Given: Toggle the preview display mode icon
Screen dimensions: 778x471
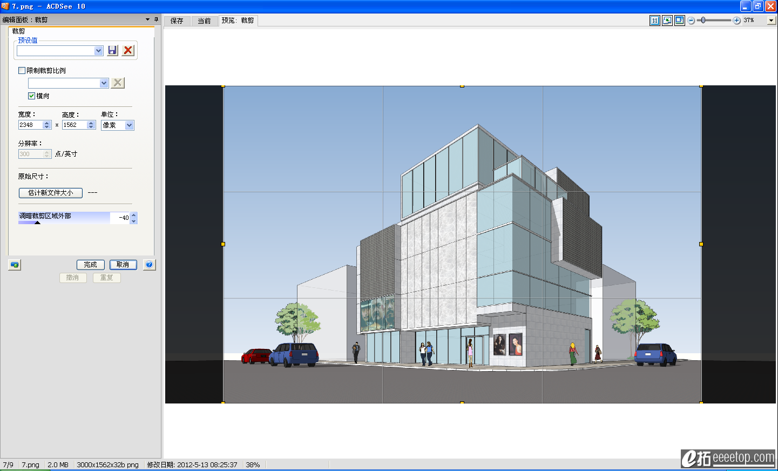Looking at the screenshot, I should pyautogui.click(x=680, y=21).
